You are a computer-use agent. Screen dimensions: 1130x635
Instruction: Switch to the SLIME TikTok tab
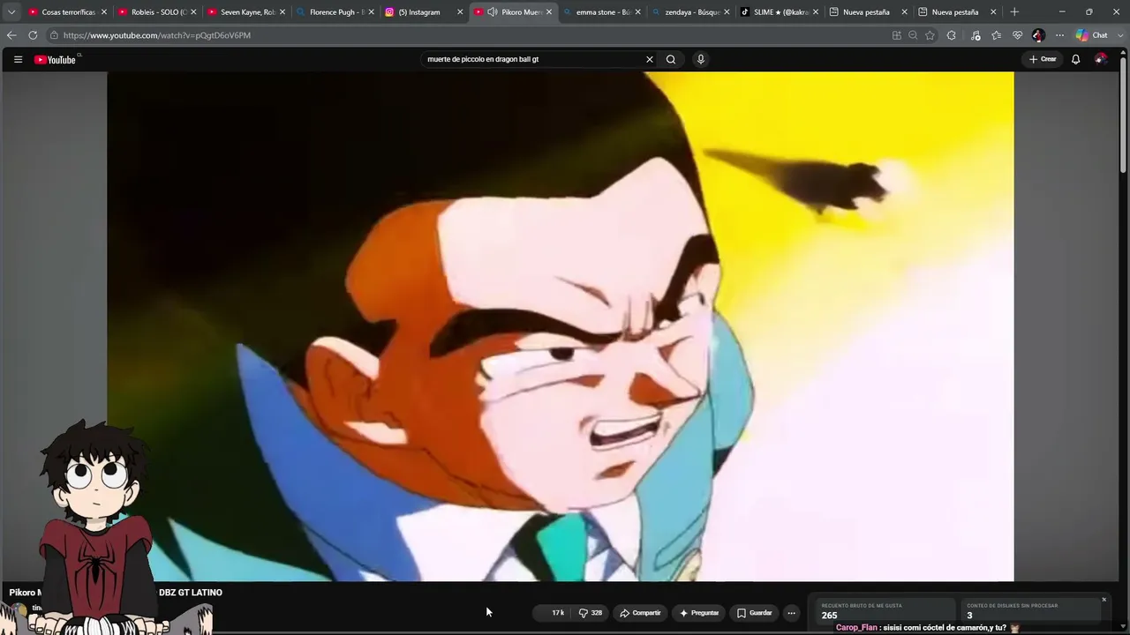coord(780,12)
